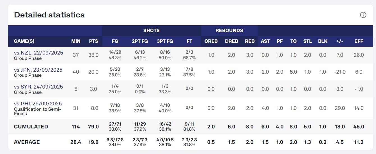Screen dimensions: 376x154
Task: Click the MIN column header
Action: 76,41
